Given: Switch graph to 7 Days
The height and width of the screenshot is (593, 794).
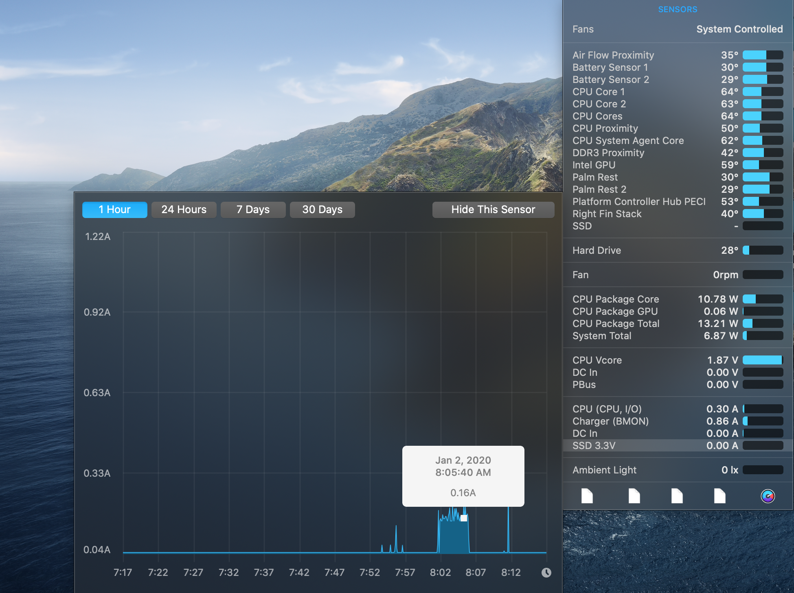Looking at the screenshot, I should (x=253, y=209).
